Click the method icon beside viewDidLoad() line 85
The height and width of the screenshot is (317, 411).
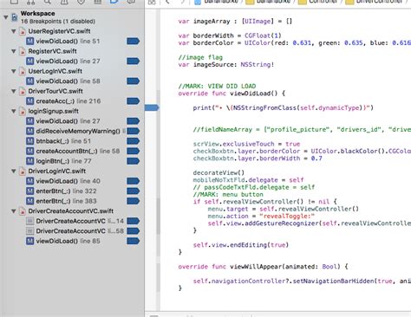click(30, 241)
